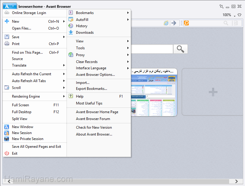The width and height of the screenshot is (245, 186).
Task: Click the Proxy globe icon
Action: (x=71, y=55)
